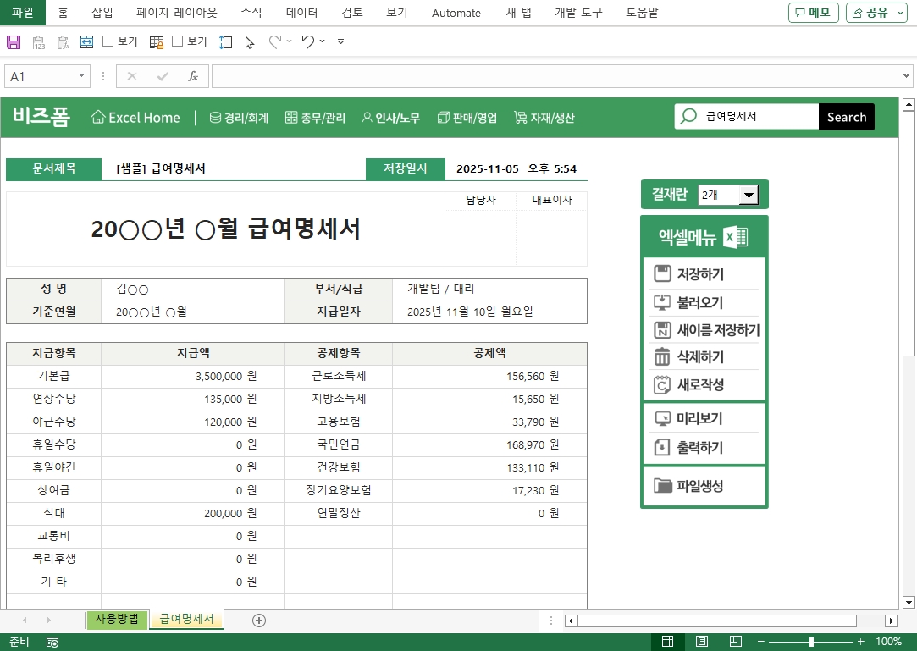
Task: Click the 불러오기 load icon
Action: (x=662, y=302)
